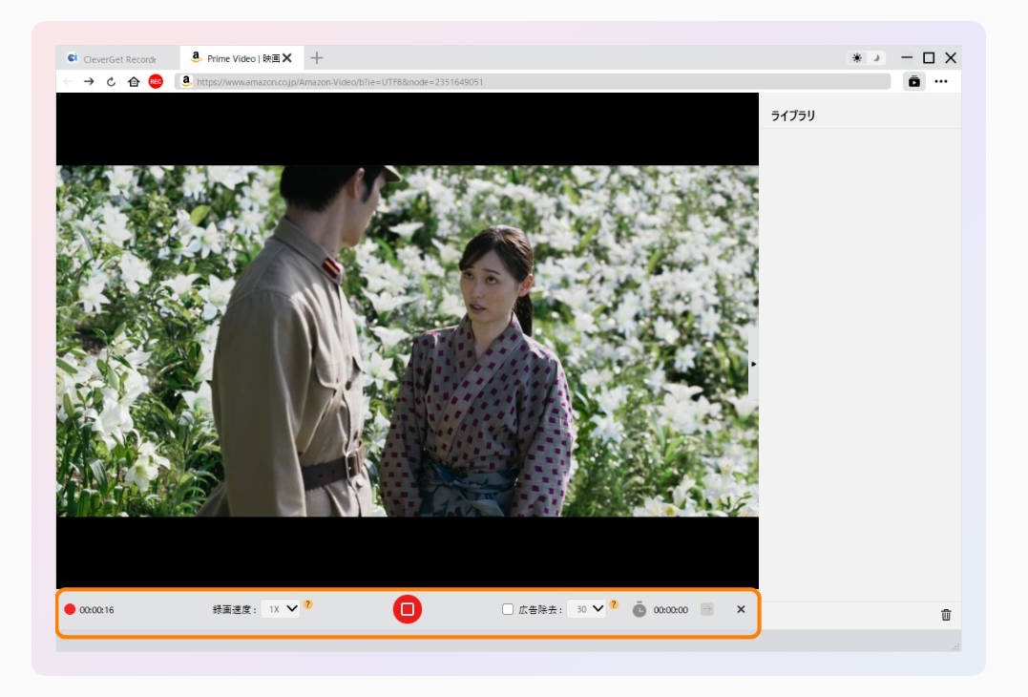
Task: Click the back navigation arrow
Action: pyautogui.click(x=68, y=81)
